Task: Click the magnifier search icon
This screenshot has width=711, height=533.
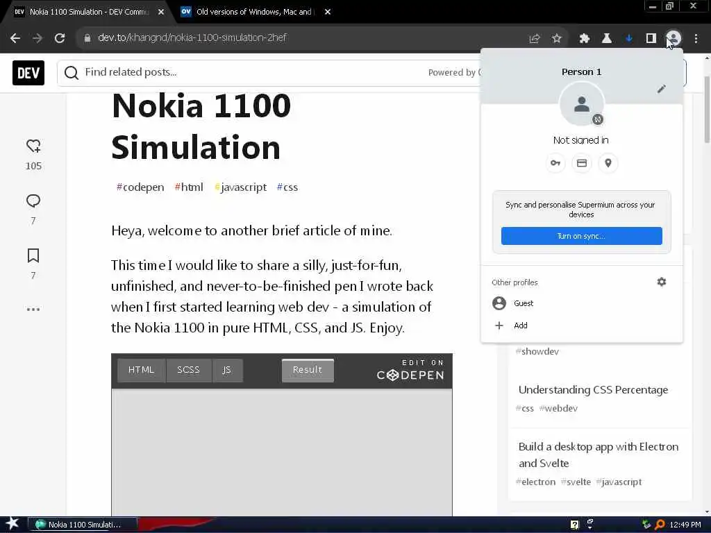Action: 72,72
